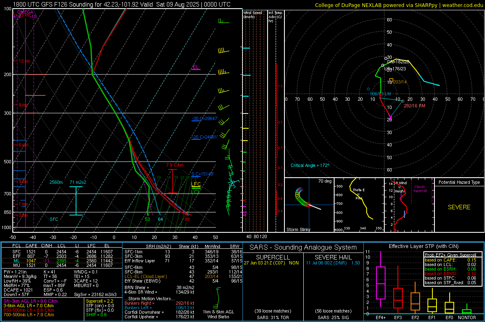The image size is (485, 322).
Task: Click the yellow 'SEVERE' hazard text
Action: [459, 207]
